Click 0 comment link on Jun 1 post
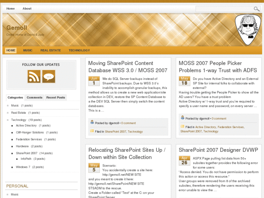 click(x=129, y=123)
